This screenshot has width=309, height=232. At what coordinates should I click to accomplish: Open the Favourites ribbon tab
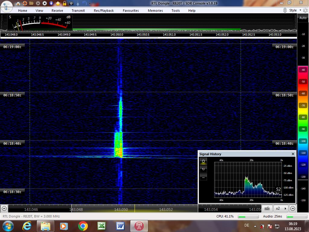point(131,11)
